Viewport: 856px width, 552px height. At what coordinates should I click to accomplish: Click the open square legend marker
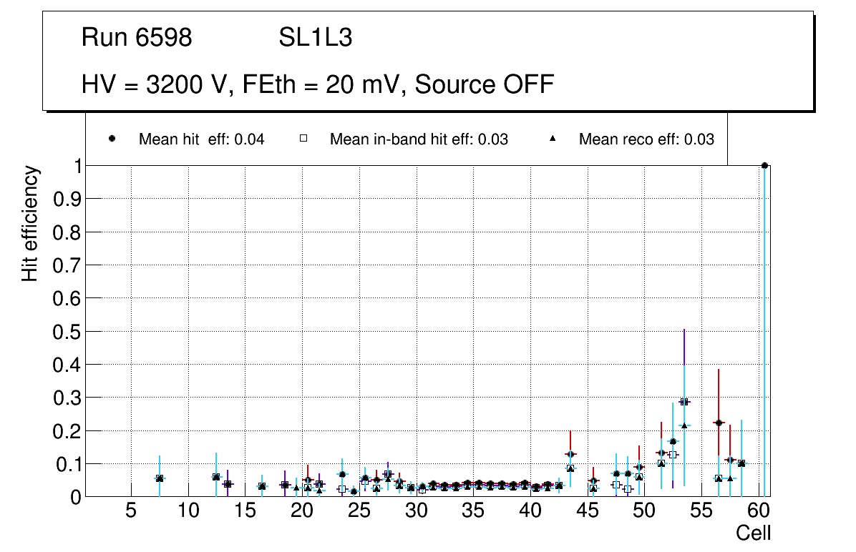pyautogui.click(x=303, y=139)
